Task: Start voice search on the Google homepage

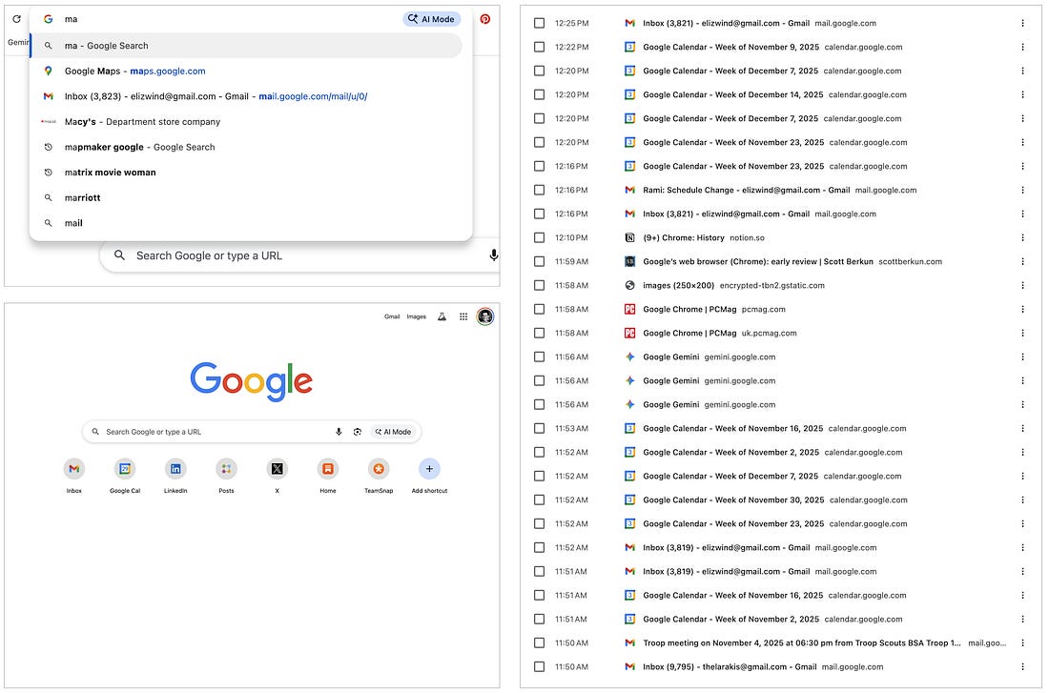Action: pos(339,432)
